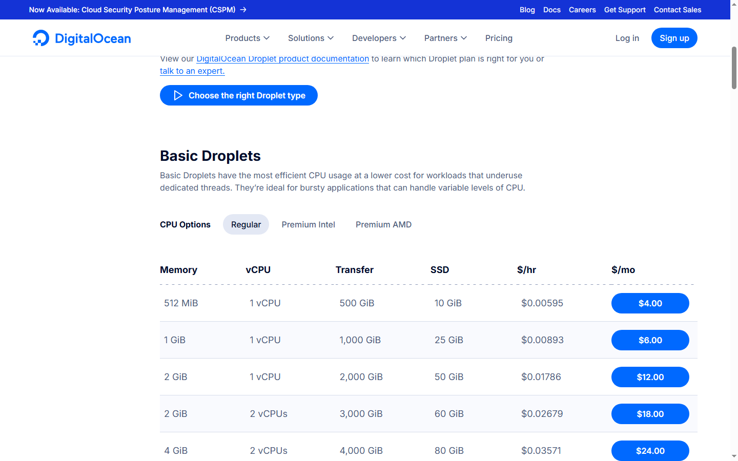Screen dimensions: 738x461
Task: Select the $4.00 monthly plan button
Action: (x=650, y=303)
